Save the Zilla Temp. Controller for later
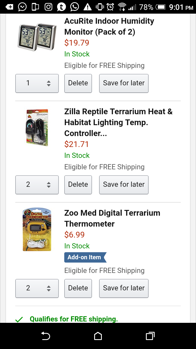196x349 pixels. [x=124, y=185]
